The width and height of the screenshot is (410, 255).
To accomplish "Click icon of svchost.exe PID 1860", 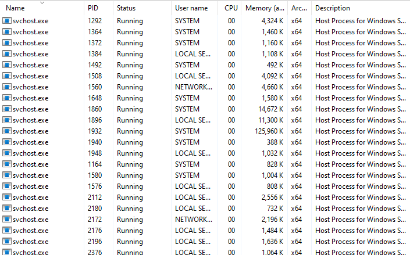I will pos(7,109).
